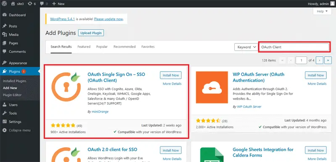Go to next page of results
The width and height of the screenshot is (336, 162).
[320, 60]
